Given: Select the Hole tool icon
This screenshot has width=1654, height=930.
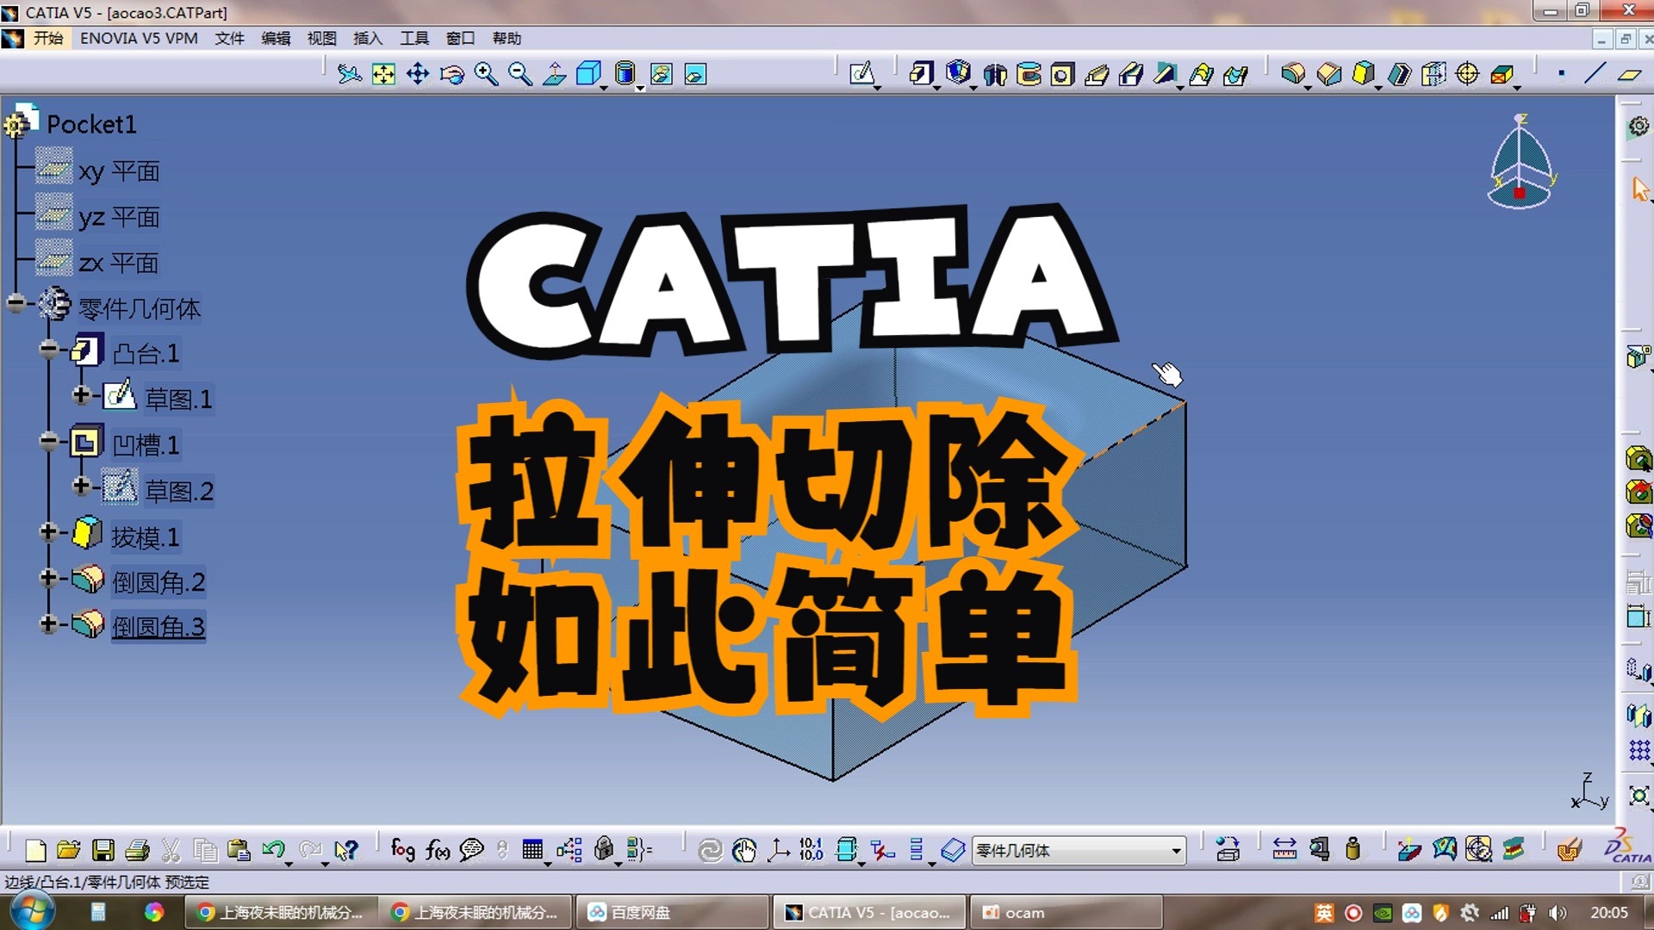Looking at the screenshot, I should point(1062,74).
